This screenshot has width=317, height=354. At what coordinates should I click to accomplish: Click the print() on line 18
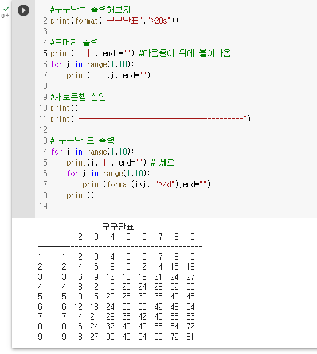[80, 195]
